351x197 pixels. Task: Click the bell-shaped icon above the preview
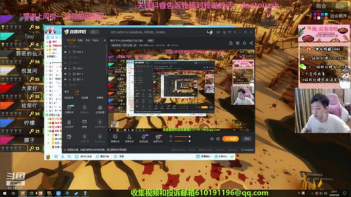pyautogui.click(x=244, y=43)
